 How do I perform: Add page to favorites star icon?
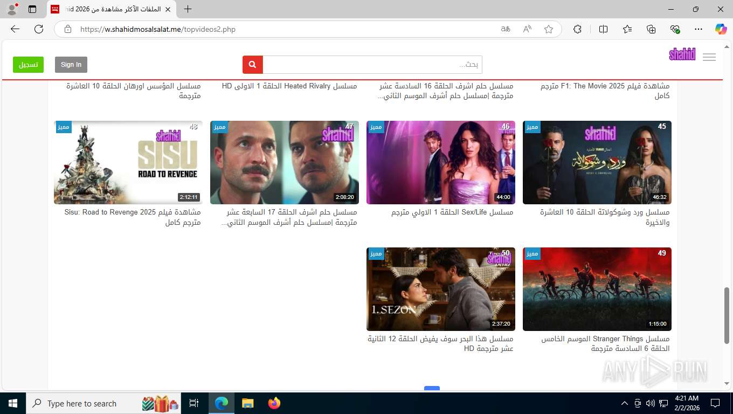549,29
